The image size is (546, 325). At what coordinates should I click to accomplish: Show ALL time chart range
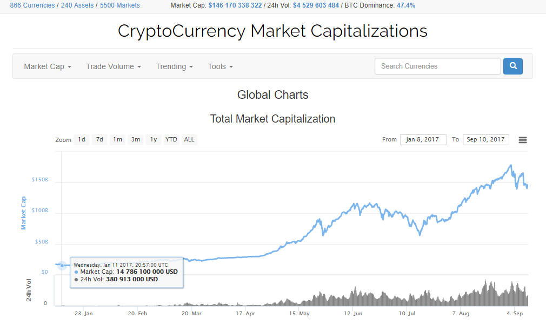189,139
